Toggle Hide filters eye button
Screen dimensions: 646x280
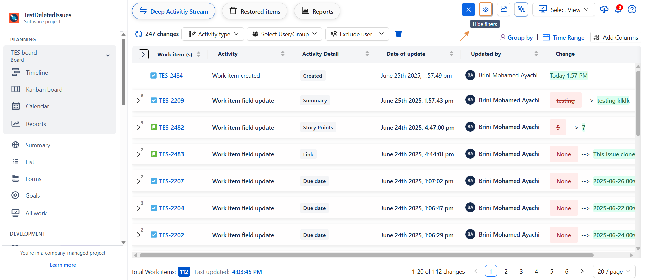pyautogui.click(x=485, y=9)
